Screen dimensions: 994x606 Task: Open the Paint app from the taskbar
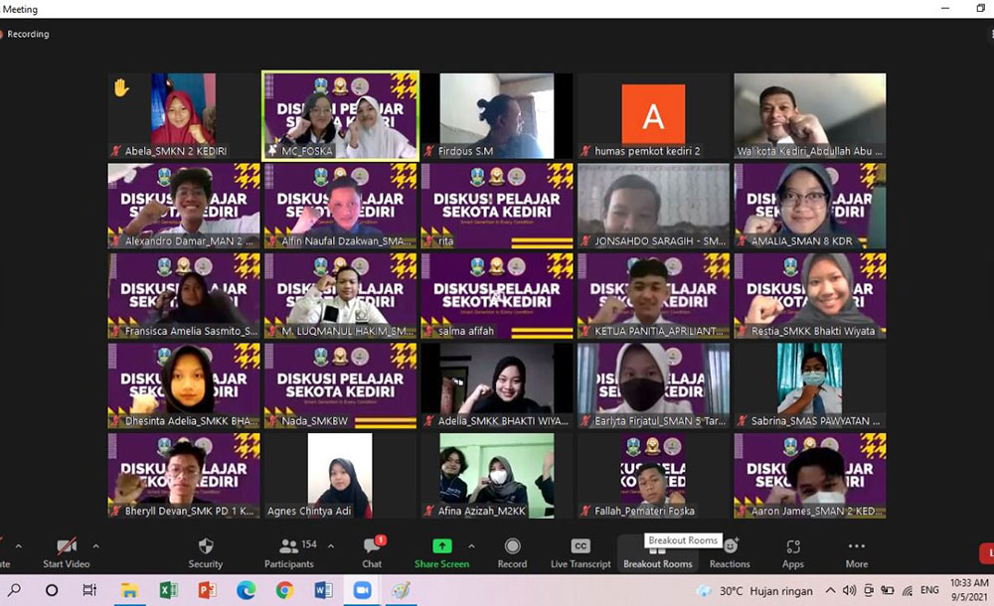pos(401,591)
